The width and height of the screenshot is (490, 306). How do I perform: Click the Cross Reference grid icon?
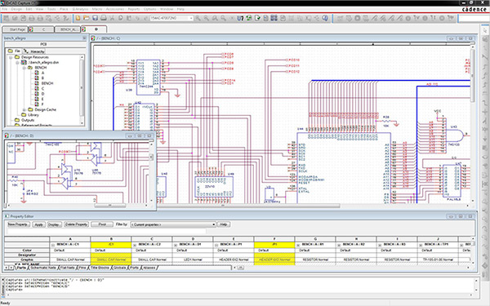274,18
